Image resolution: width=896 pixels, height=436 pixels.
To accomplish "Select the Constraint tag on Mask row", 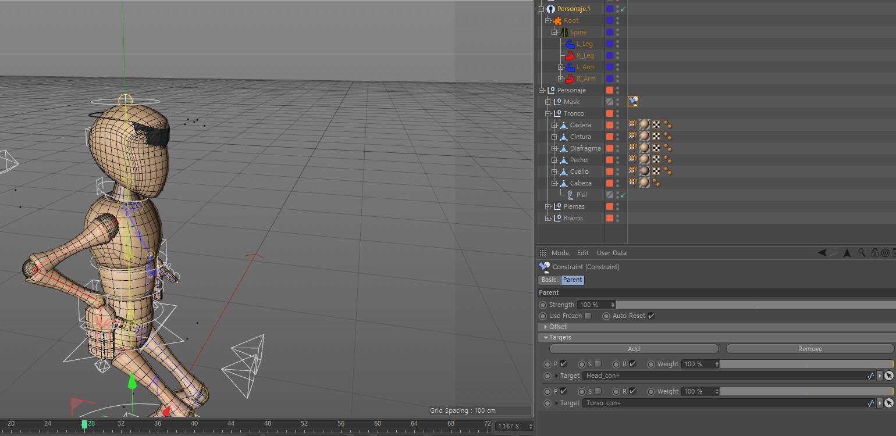I will [633, 101].
